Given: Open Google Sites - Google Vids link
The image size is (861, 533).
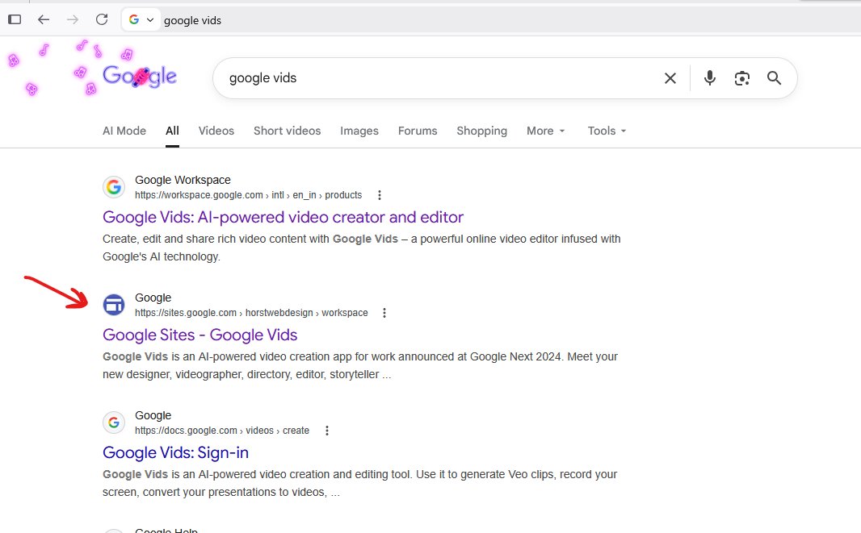Looking at the screenshot, I should 199,335.
